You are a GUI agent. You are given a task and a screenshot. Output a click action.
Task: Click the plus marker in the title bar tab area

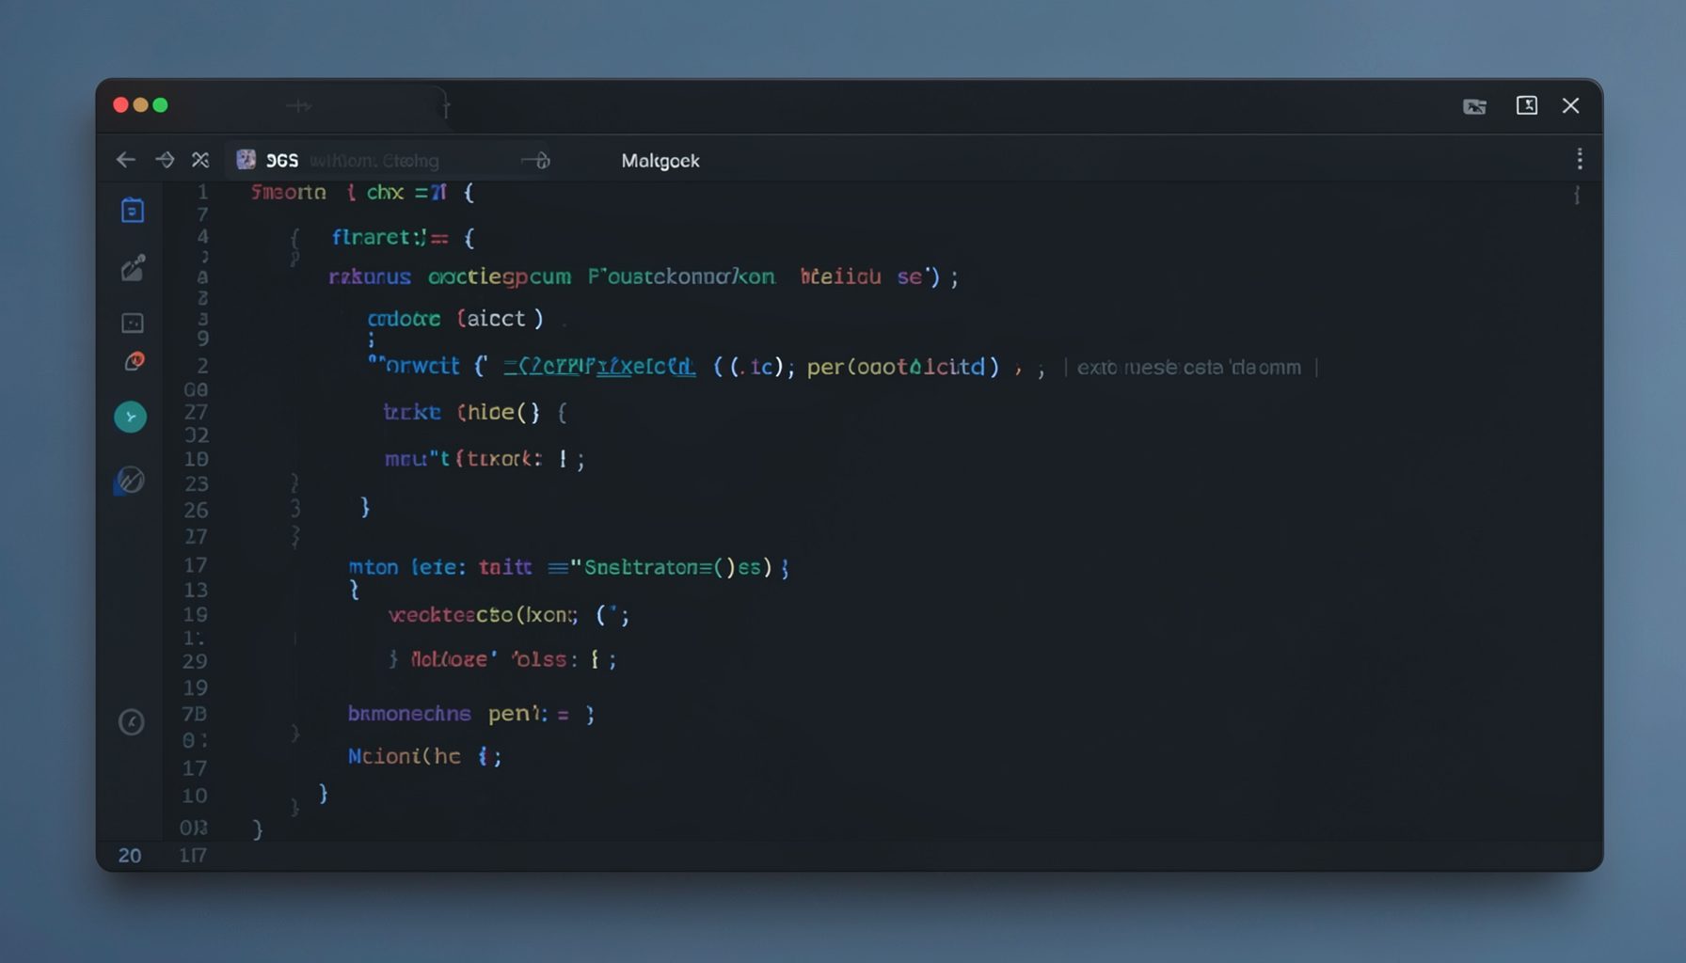coord(299,106)
